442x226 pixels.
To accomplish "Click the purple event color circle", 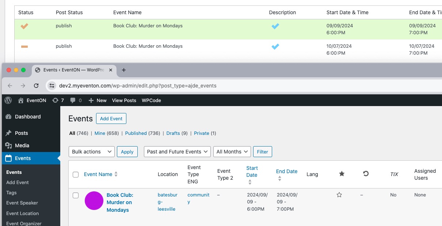I will click(94, 200).
